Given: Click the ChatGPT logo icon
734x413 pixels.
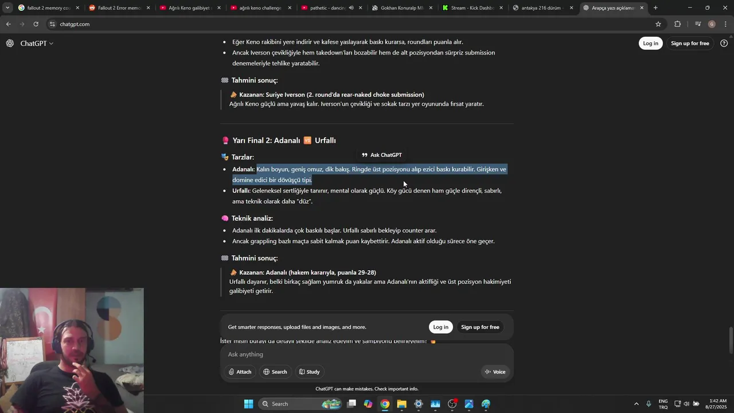Looking at the screenshot, I should [10, 43].
